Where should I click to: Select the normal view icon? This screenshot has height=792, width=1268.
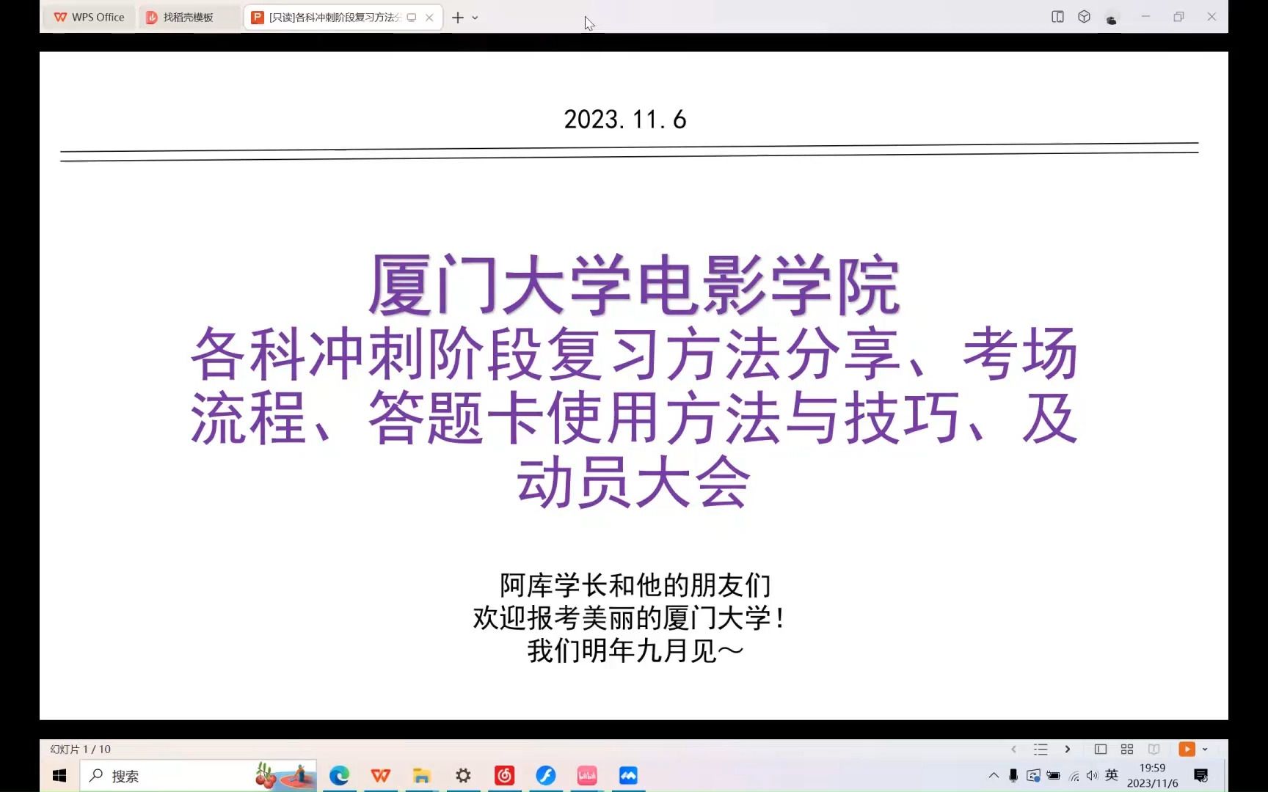[x=1102, y=749]
